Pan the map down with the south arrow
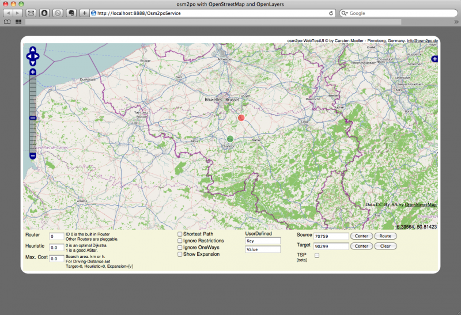 pos(33,62)
